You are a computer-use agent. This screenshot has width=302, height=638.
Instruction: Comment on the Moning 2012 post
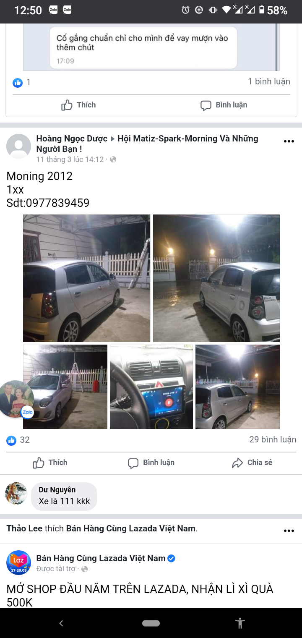tap(151, 463)
